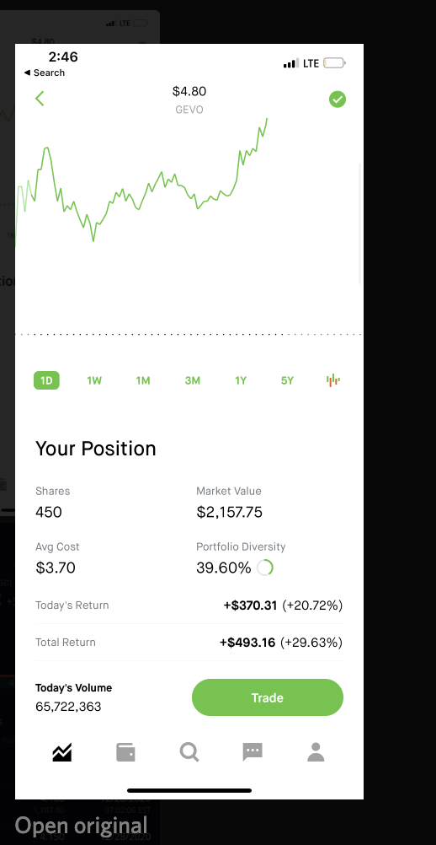Select the 5Y chart range
This screenshot has width=436, height=845.
tap(287, 380)
